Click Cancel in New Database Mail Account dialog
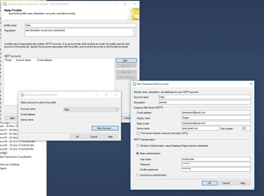The image size is (264, 196). [226, 183]
